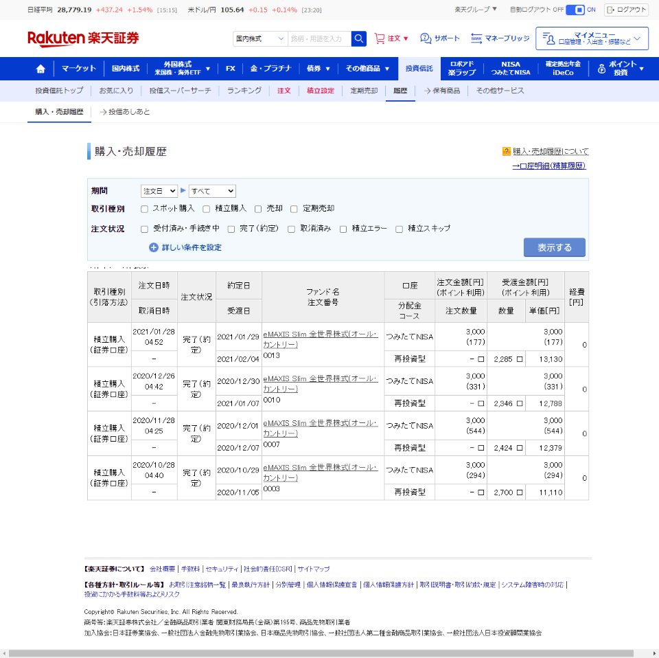Toggle the 自動ログアウト switch

point(575,10)
